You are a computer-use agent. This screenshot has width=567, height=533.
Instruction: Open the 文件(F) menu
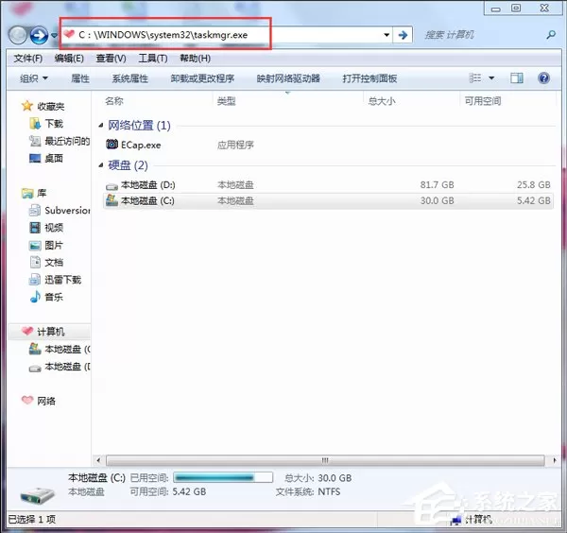pos(27,59)
